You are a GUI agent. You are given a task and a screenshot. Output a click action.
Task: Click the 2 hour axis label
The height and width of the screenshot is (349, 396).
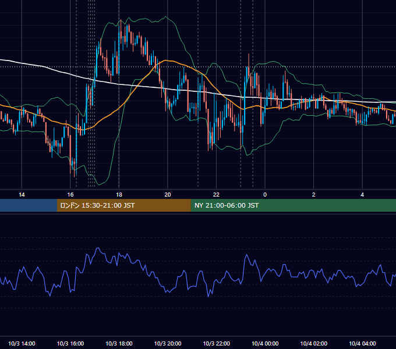coord(314,195)
